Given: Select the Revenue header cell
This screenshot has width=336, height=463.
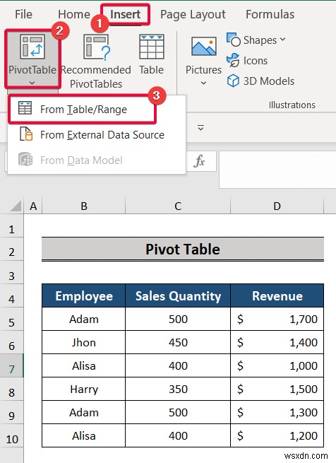Looking at the screenshot, I should click(277, 295).
